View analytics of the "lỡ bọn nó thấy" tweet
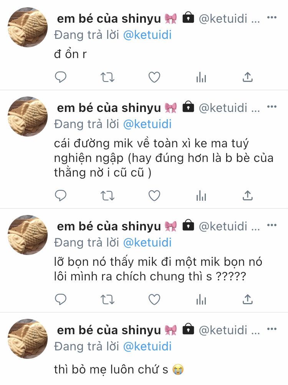The image size is (288, 385). click(x=201, y=300)
